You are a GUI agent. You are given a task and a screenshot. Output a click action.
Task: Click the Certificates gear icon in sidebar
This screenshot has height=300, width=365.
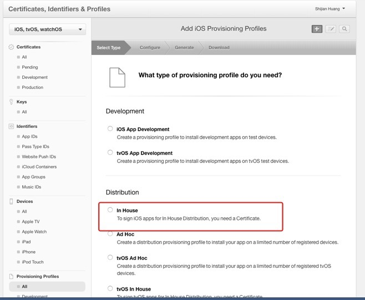(x=12, y=47)
